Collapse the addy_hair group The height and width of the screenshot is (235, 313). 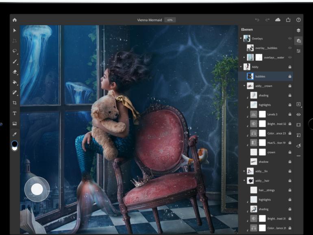244,181
